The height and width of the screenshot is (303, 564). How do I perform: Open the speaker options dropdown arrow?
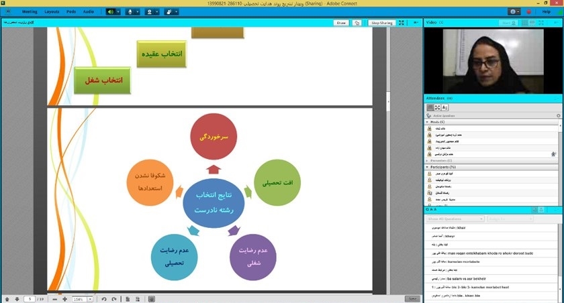click(x=118, y=12)
